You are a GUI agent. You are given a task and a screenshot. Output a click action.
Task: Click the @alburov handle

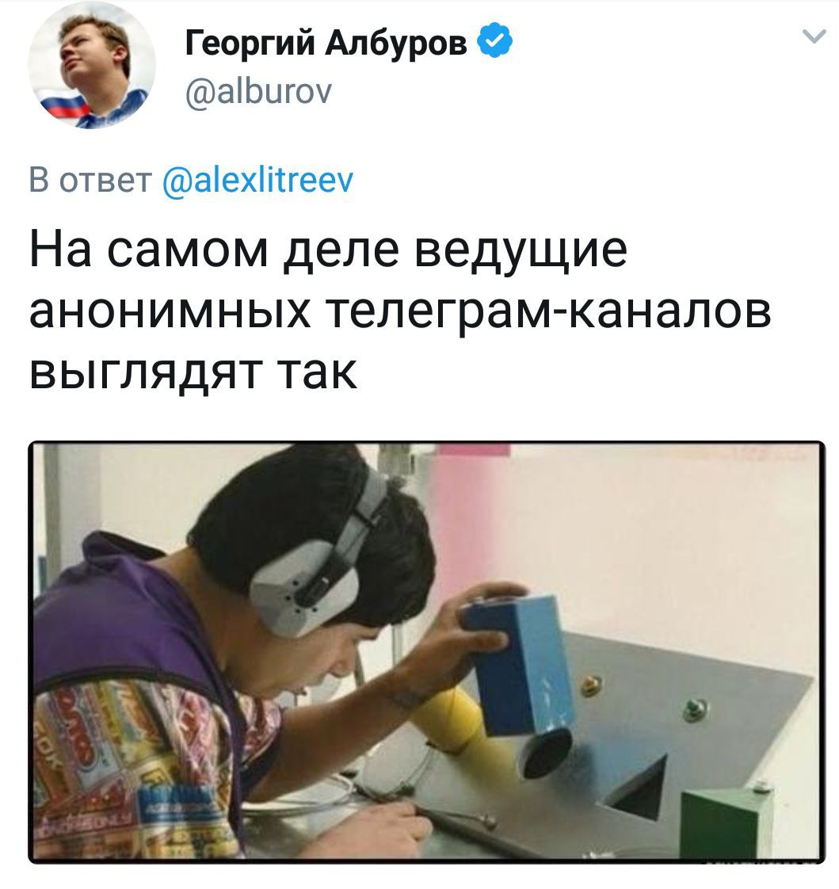[258, 92]
